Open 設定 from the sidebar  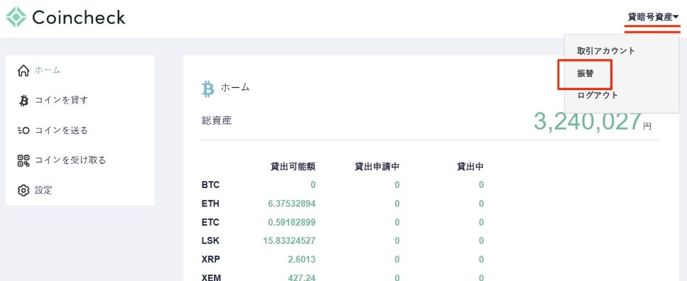(43, 190)
